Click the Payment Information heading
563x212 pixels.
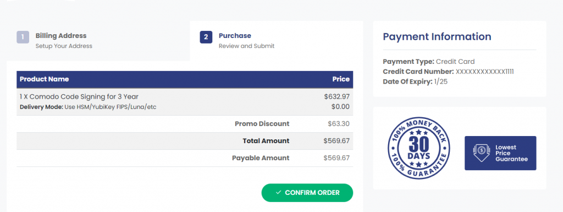(x=437, y=36)
